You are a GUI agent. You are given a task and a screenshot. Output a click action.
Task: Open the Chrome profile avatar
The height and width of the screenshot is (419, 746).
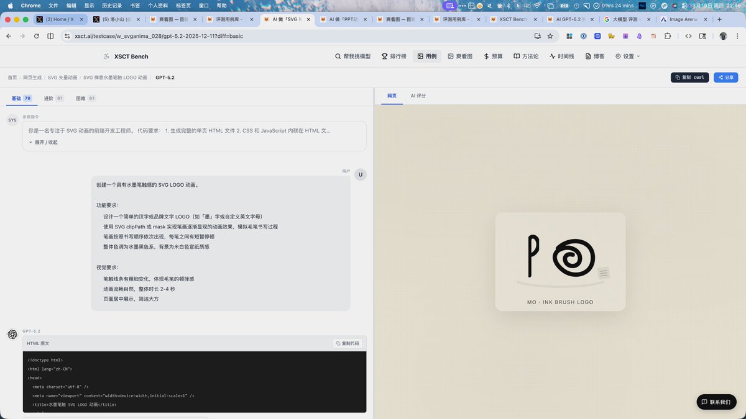[723, 36]
